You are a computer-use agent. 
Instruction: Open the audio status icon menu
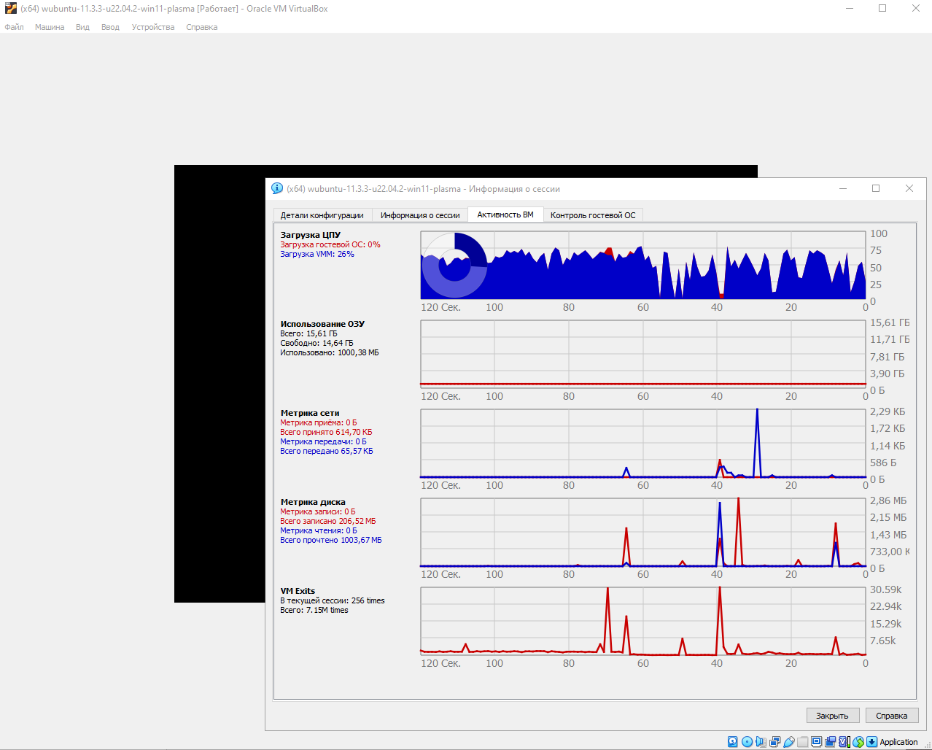(761, 742)
